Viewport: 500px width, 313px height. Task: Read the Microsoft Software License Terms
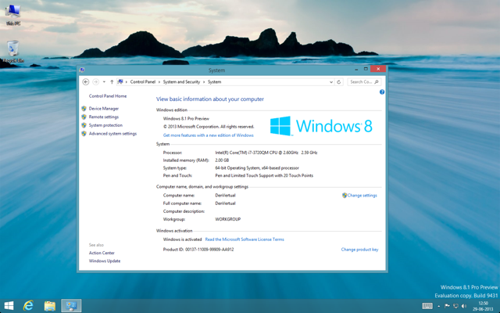pos(245,239)
